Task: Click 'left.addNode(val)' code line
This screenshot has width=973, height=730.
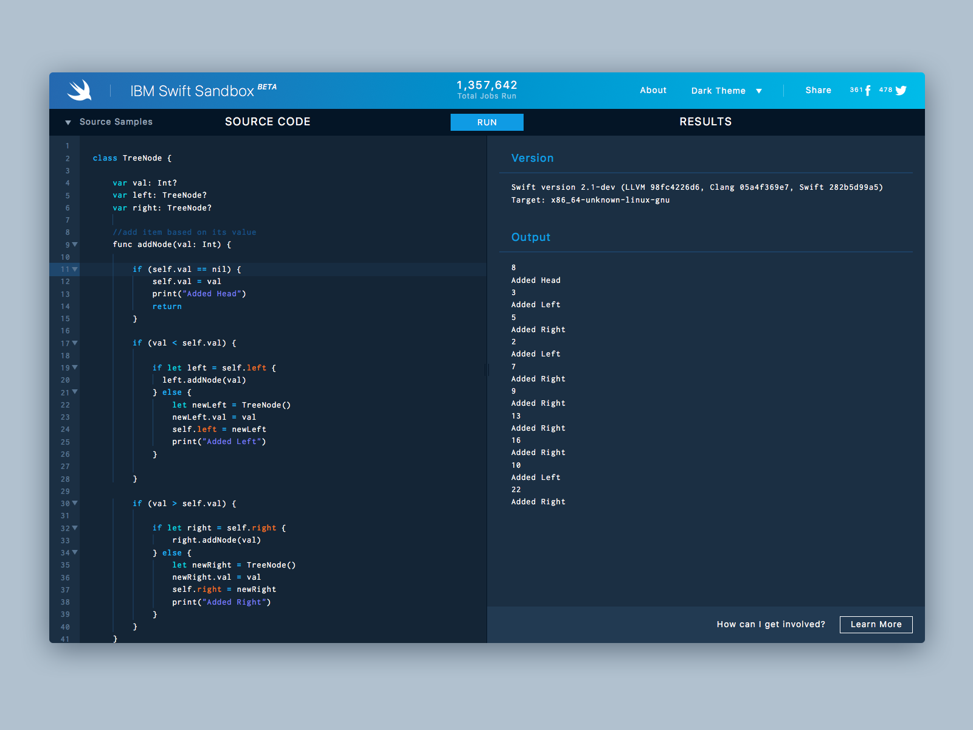Action: (x=204, y=380)
